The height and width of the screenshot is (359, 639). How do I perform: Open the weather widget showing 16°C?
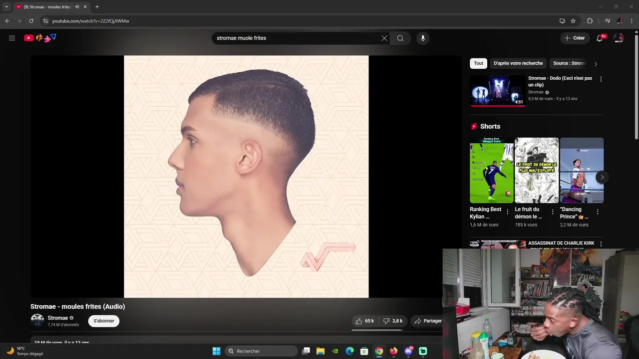pos(25,351)
